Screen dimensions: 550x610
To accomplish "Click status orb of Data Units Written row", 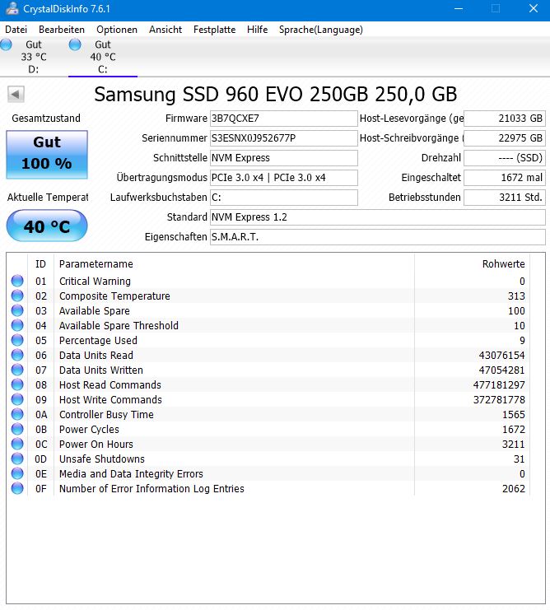I will click(x=17, y=370).
